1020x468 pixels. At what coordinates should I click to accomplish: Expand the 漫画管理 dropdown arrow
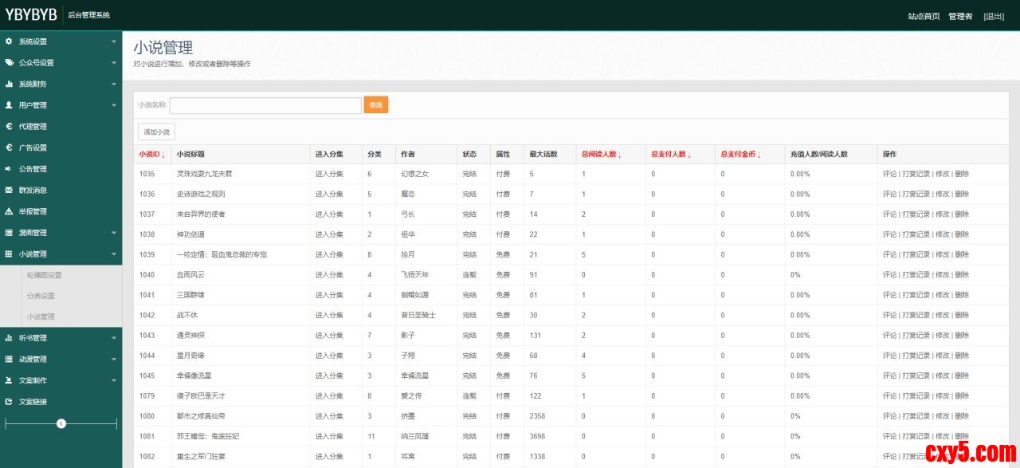(x=114, y=233)
